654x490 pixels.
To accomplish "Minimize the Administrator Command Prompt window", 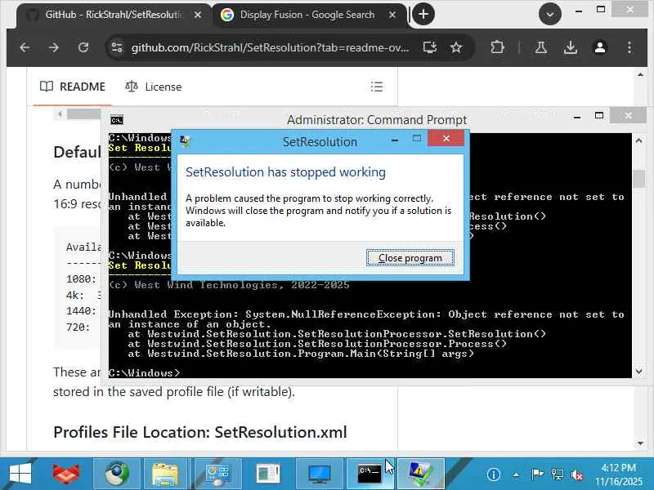I will 577,117.
